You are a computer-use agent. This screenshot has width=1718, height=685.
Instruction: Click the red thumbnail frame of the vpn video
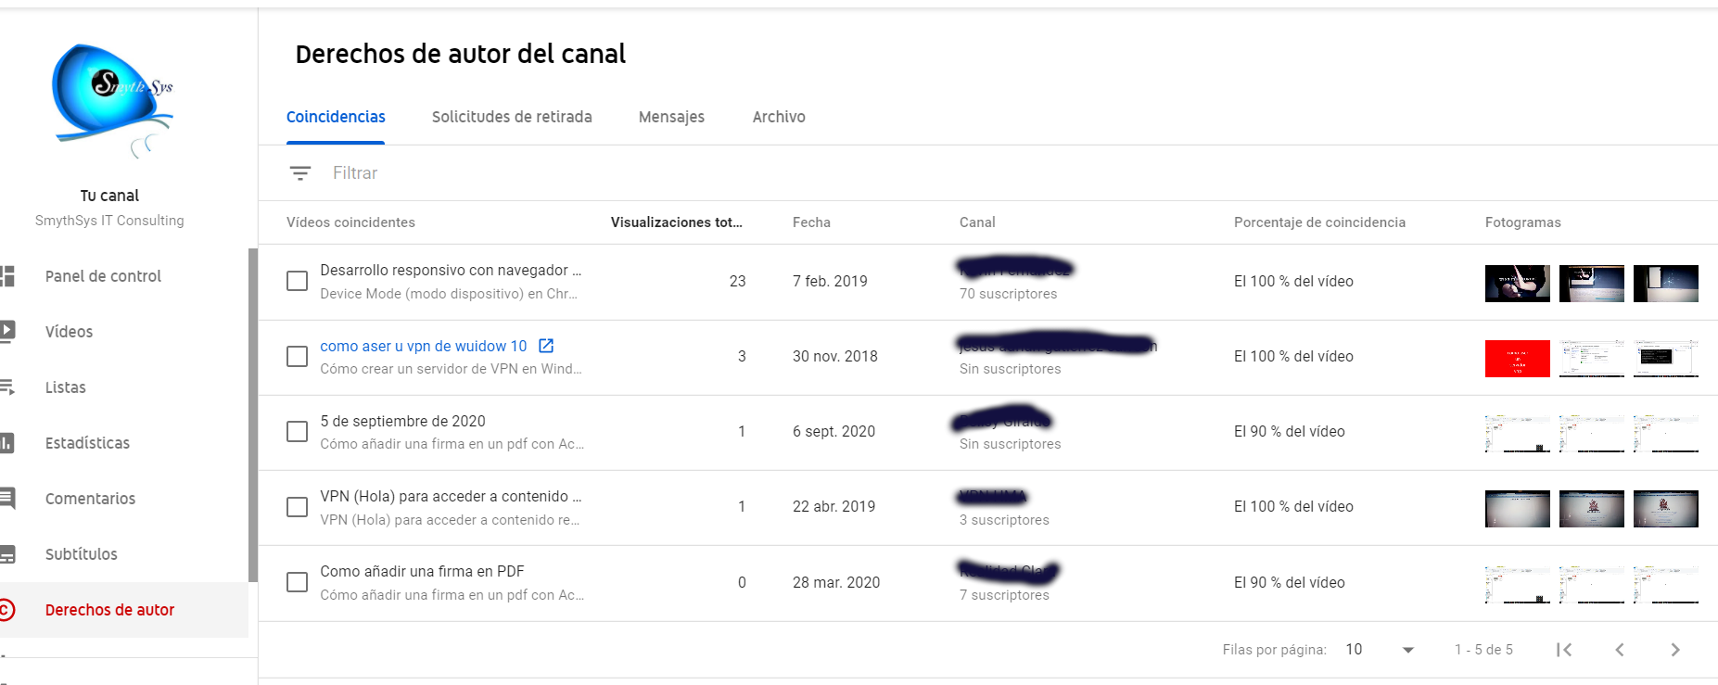(x=1518, y=359)
